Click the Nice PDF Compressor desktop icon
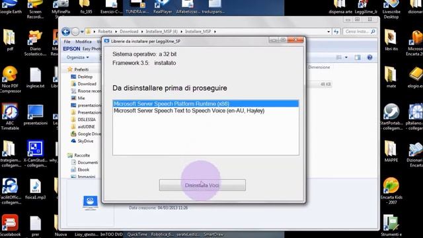 click(10, 79)
